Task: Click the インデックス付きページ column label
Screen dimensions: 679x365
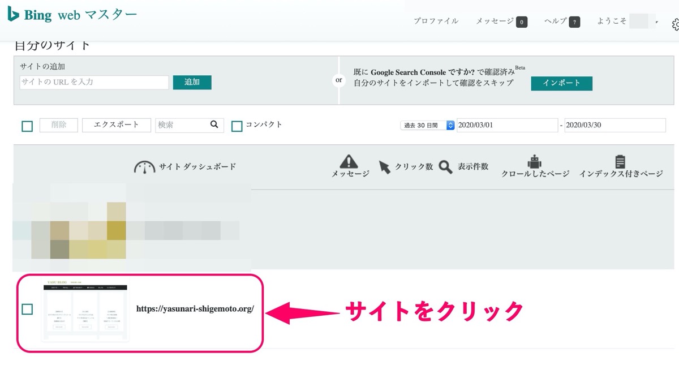Action: click(621, 174)
